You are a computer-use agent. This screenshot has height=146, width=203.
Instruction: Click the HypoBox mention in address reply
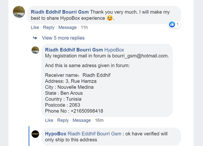tap(114, 50)
